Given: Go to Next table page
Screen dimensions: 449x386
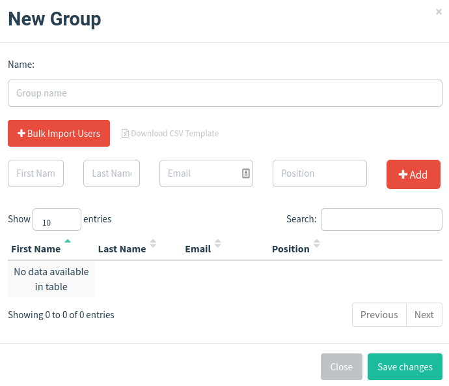Looking at the screenshot, I should click(424, 315).
